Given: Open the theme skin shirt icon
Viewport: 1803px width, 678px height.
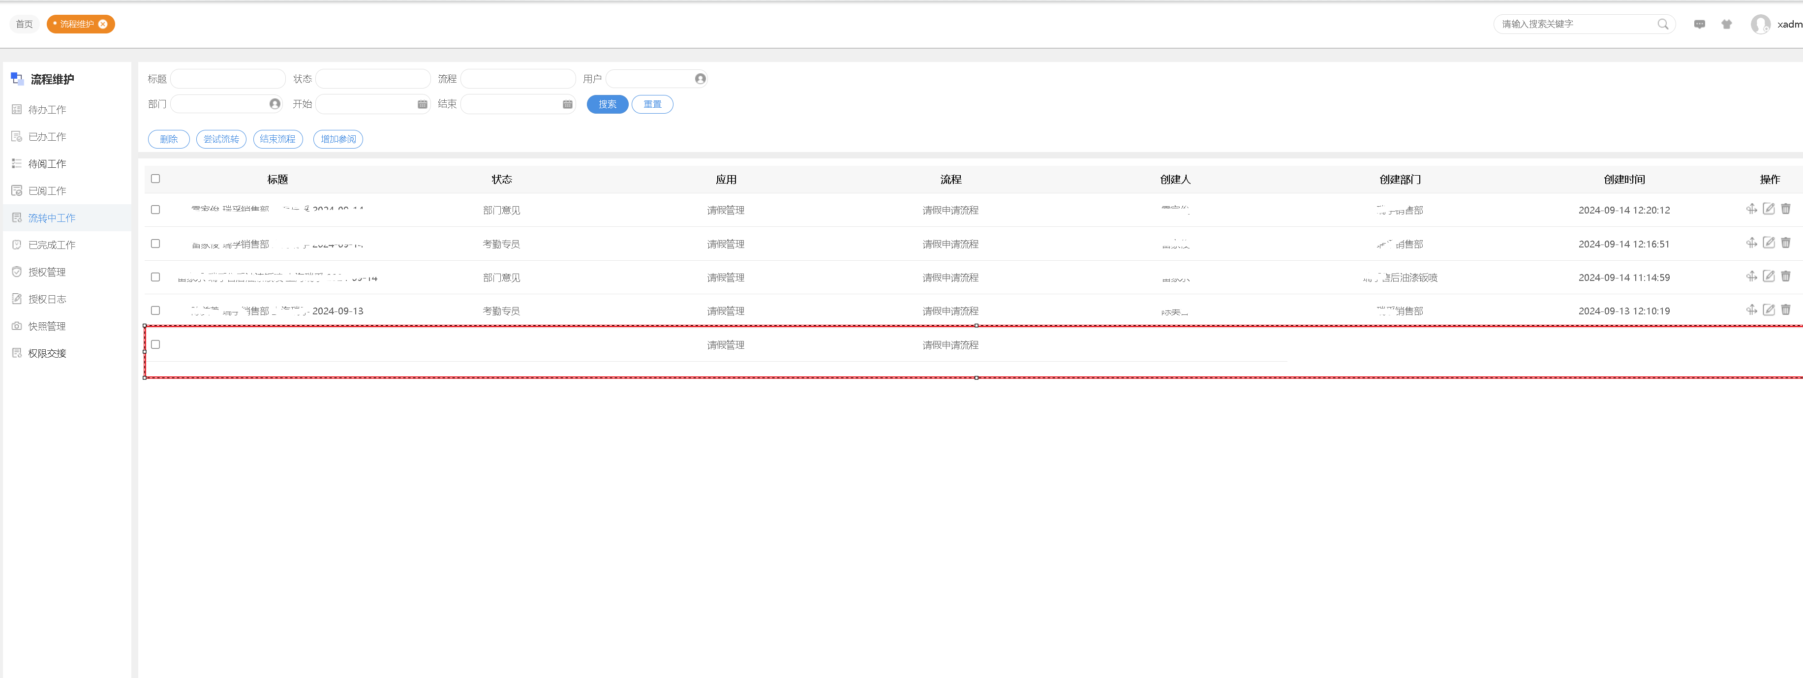Looking at the screenshot, I should pyautogui.click(x=1726, y=25).
